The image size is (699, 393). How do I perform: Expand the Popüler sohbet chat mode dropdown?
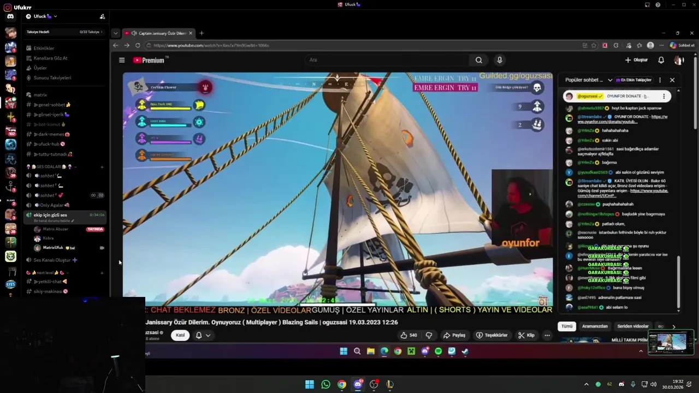[589, 80]
